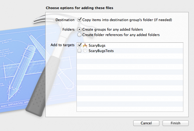Toggle the Copy items into destination checkbox
This screenshot has width=194, height=131.
pos(80,20)
